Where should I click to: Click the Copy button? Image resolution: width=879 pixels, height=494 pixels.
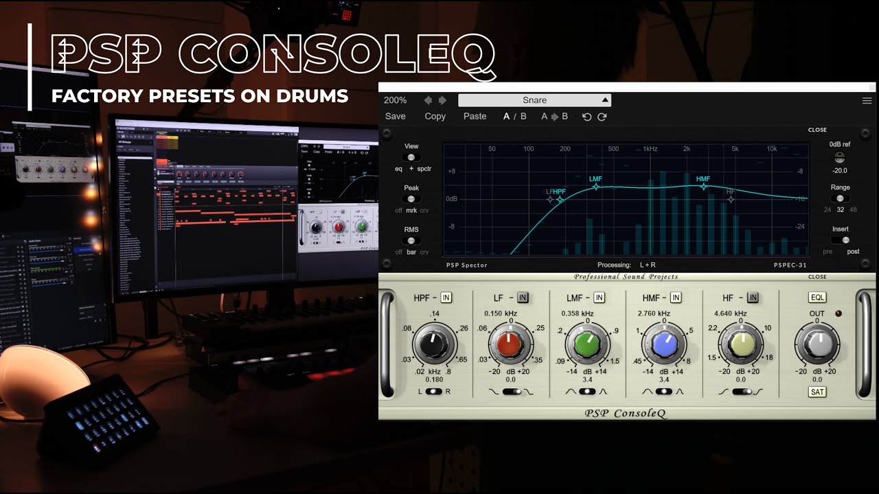[x=435, y=117]
